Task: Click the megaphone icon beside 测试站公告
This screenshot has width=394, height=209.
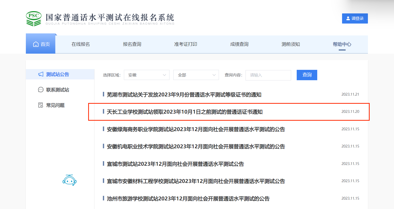Action: point(41,74)
